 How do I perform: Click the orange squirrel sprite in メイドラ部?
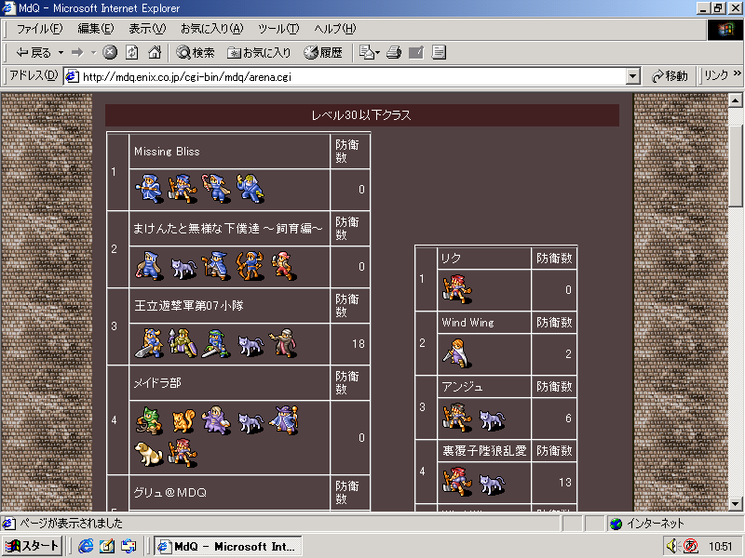[x=183, y=420]
